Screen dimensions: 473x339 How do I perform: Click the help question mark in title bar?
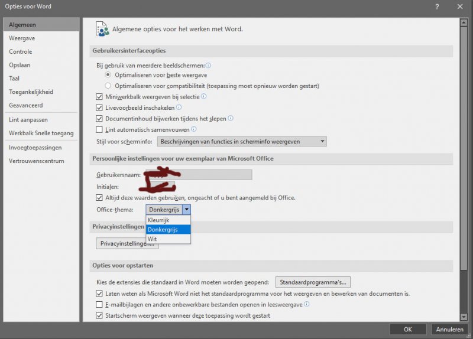pos(437,6)
